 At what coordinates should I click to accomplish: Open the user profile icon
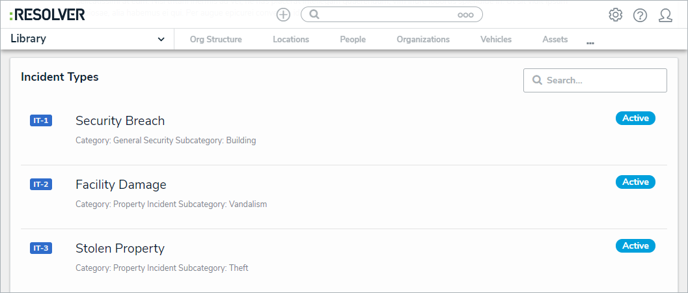click(665, 14)
